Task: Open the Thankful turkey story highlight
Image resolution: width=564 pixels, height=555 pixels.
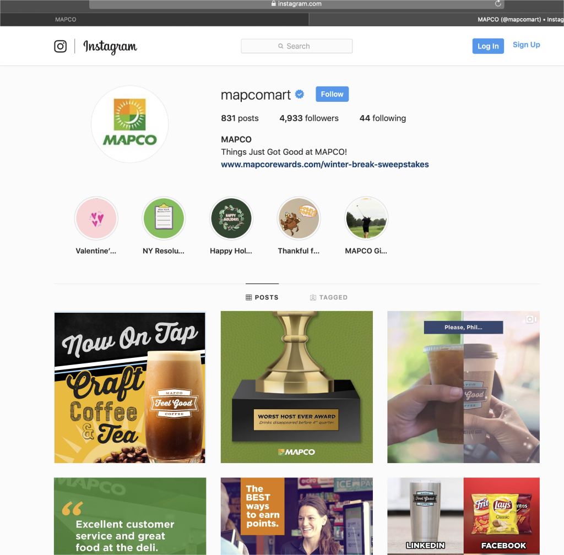Action: (299, 218)
